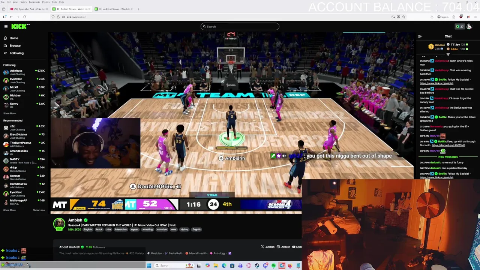Screen dimensions: 480x270
Task: Show the New messages in chat
Action: tap(448, 157)
